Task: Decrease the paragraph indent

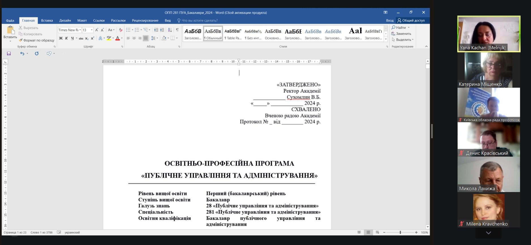Action: click(x=156, y=30)
